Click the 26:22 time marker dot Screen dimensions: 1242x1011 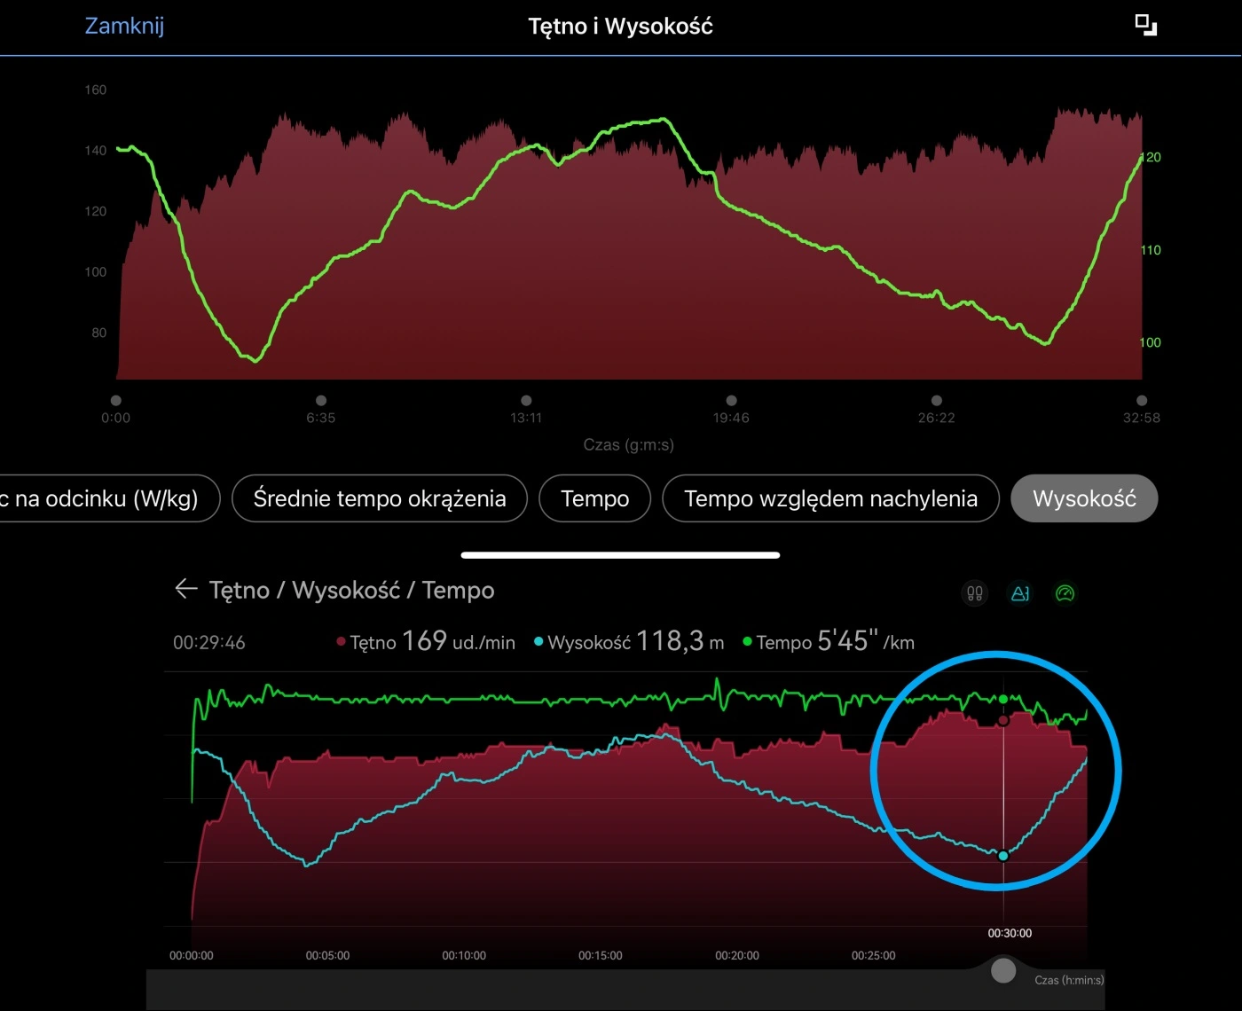(936, 401)
